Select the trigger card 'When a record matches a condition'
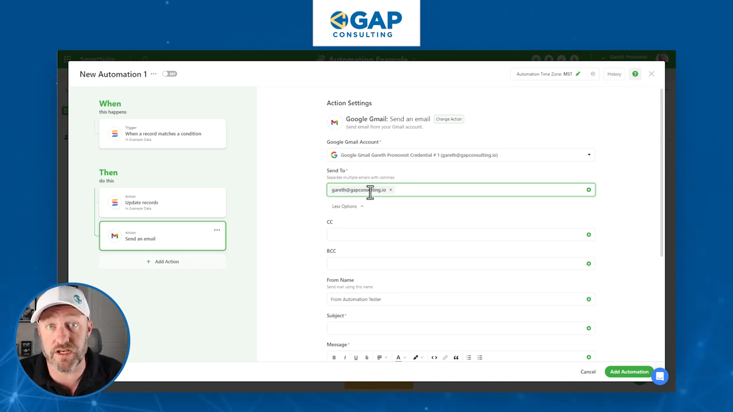 pyautogui.click(x=163, y=133)
